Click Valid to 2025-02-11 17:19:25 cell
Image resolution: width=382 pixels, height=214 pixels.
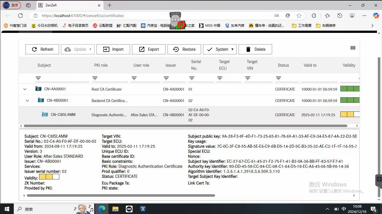[x=318, y=115]
